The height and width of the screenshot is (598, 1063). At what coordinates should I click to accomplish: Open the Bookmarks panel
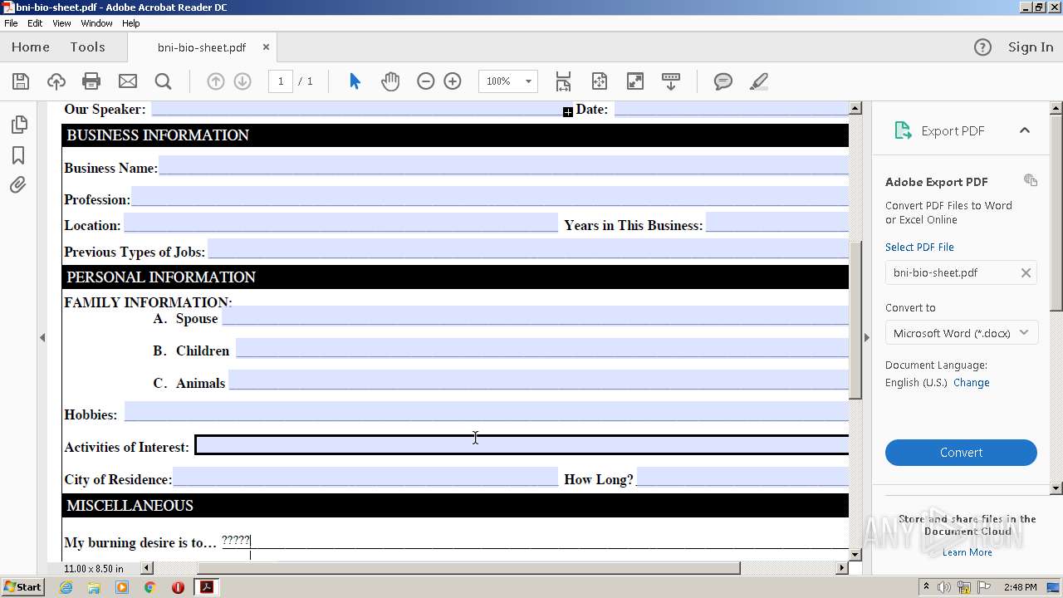[18, 155]
